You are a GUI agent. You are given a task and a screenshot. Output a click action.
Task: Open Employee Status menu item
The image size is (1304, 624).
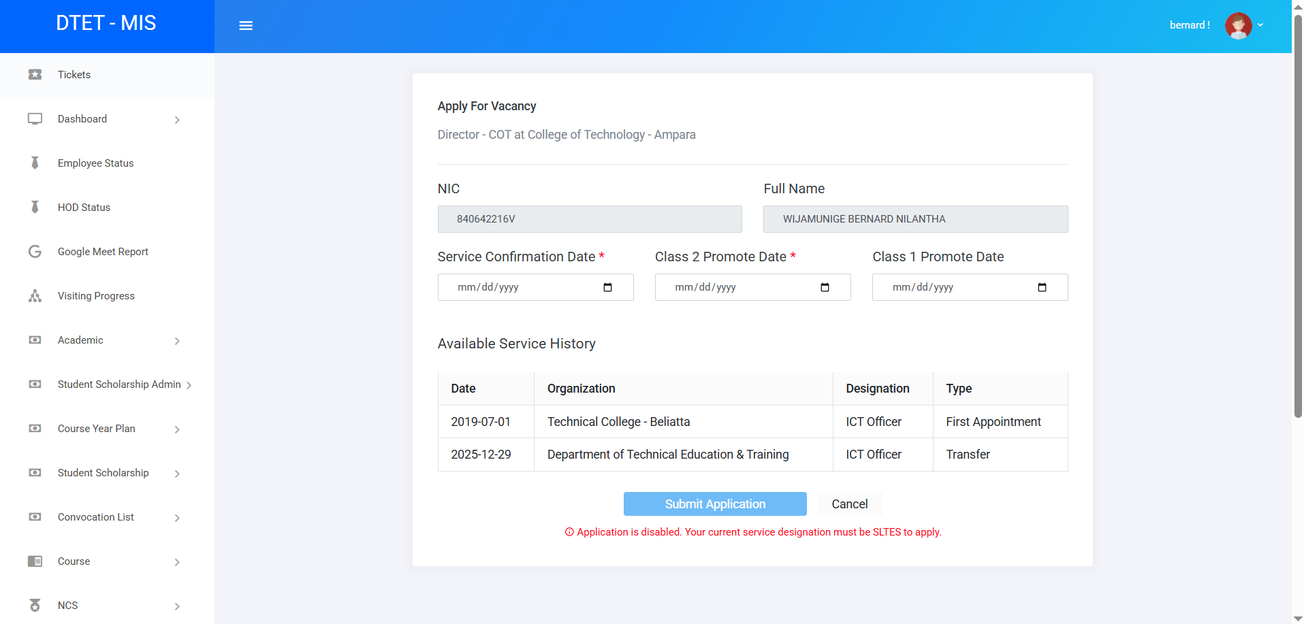95,163
